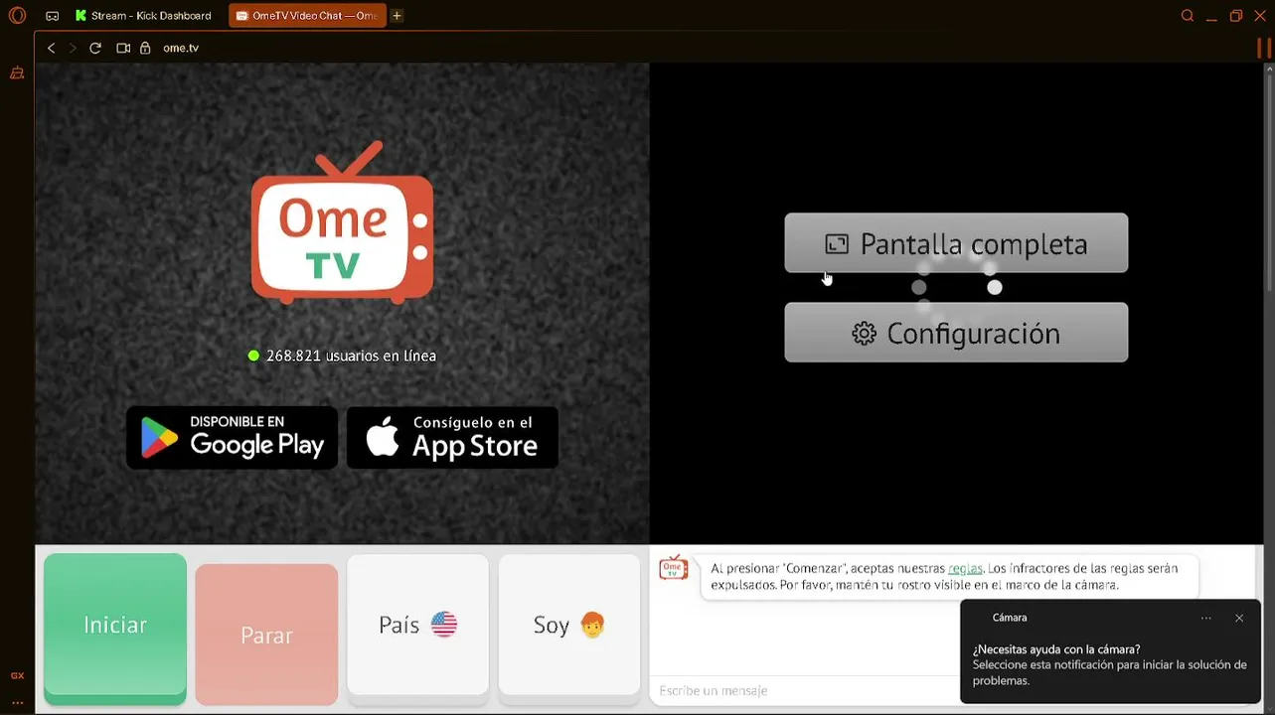Click the Parar stop button
Image resolution: width=1275 pixels, height=715 pixels.
[266, 635]
